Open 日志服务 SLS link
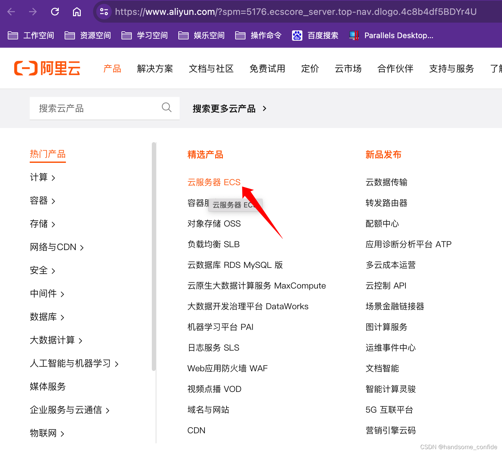Screen dimensions: 502x453 pyautogui.click(x=213, y=348)
